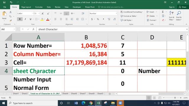Toggle Bold formatting

[20, 19]
